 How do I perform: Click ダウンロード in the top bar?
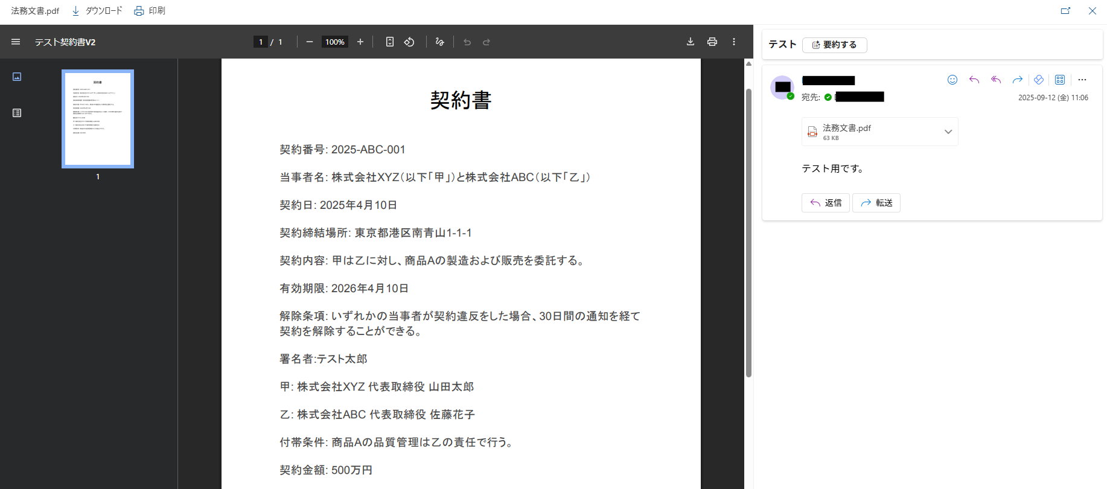[x=97, y=11]
